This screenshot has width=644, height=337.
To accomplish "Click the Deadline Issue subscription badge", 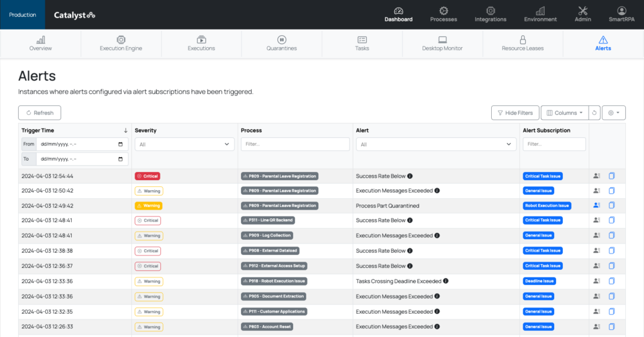I will (539, 281).
